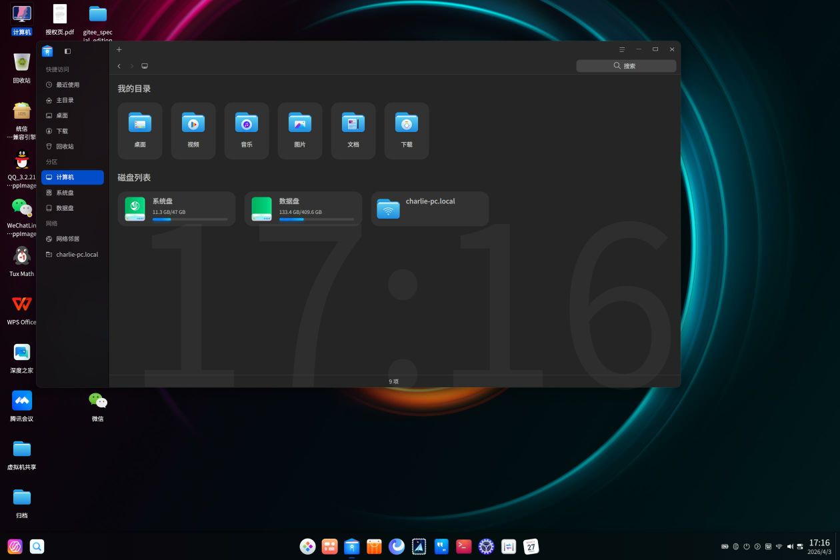
Task: Select 最近使用 in the sidebar
Action: (67, 85)
